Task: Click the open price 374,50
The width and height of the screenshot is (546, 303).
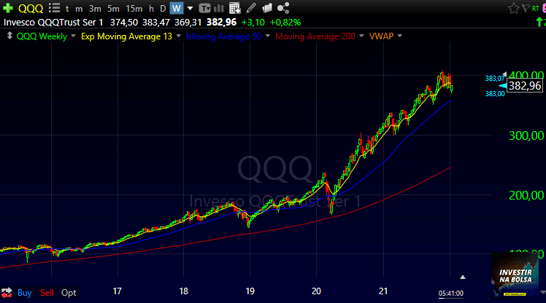Action: point(124,23)
